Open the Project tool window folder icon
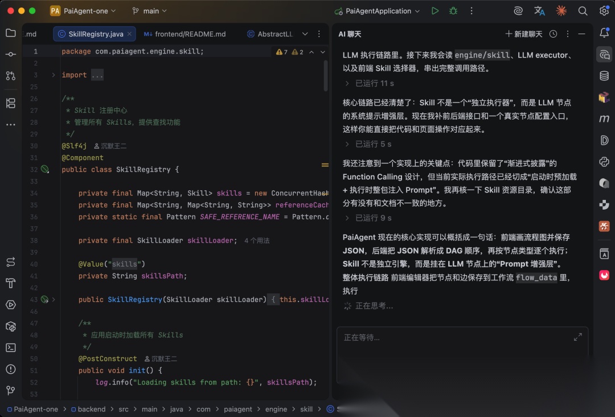Image resolution: width=615 pixels, height=417 pixels. click(11, 33)
